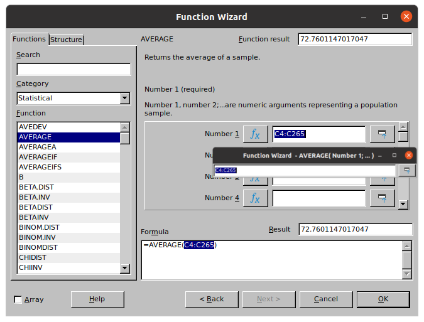
Task: Select CHIDIST in the function list
Action: tap(68, 258)
